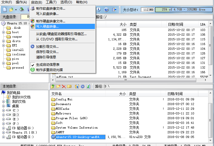Choose 制作硬盘映像文件... menu entry
Viewport: 214px width, 146px height.
[x=62, y=21]
